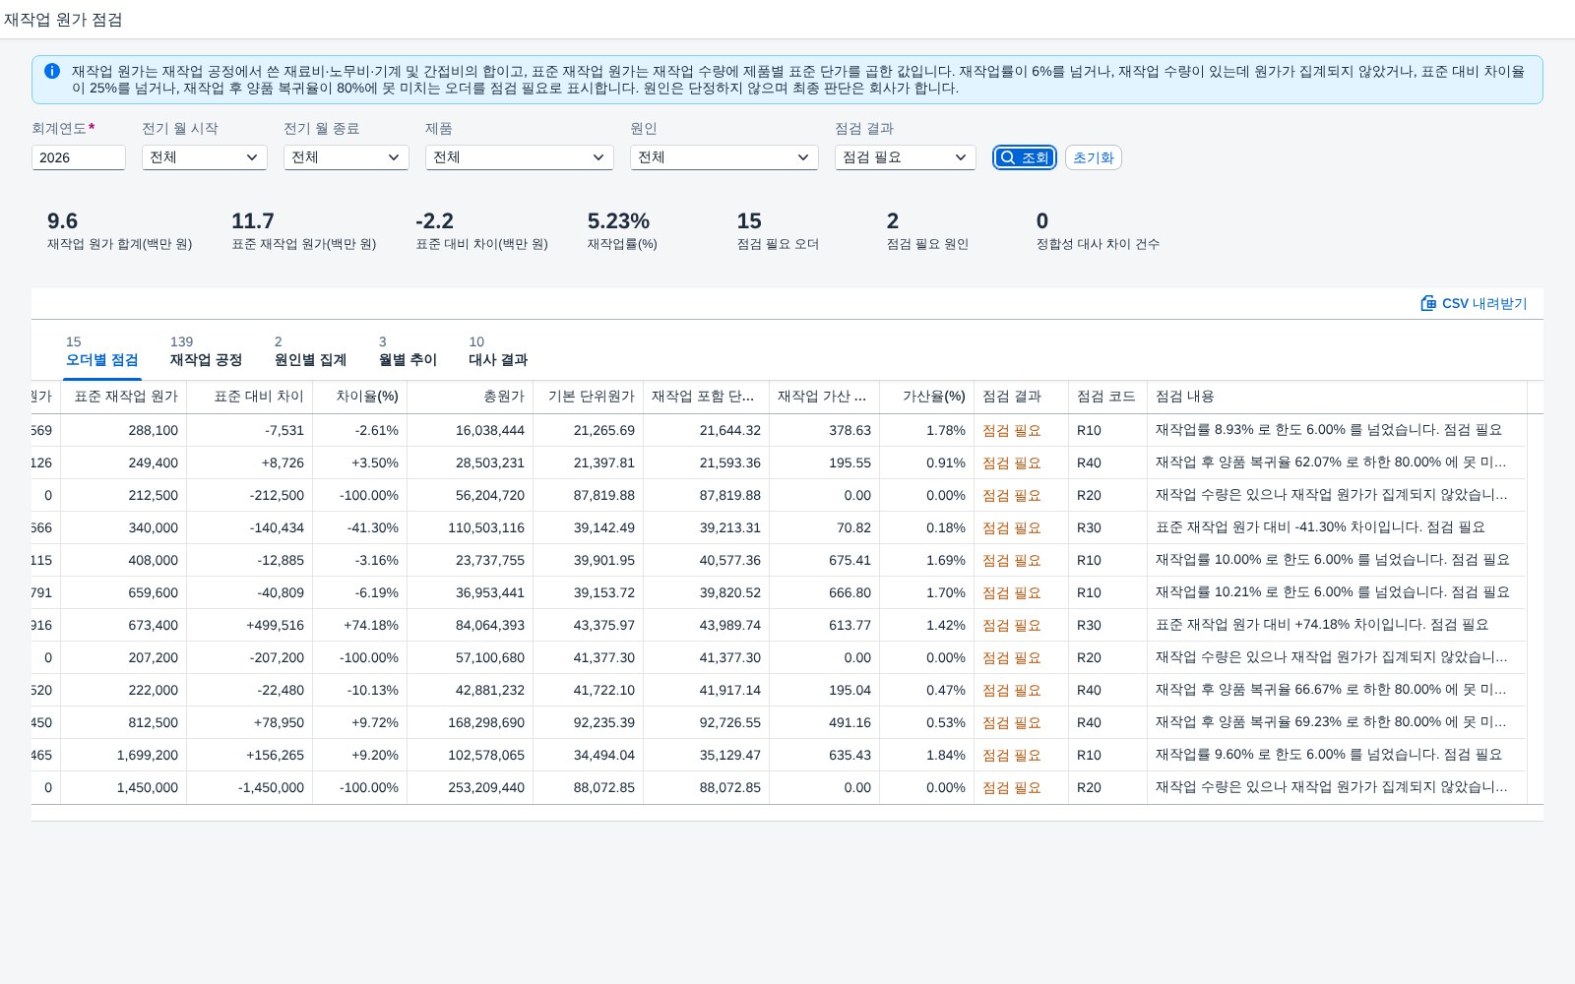Click the 가산율 cell 1.78%

(x=927, y=430)
